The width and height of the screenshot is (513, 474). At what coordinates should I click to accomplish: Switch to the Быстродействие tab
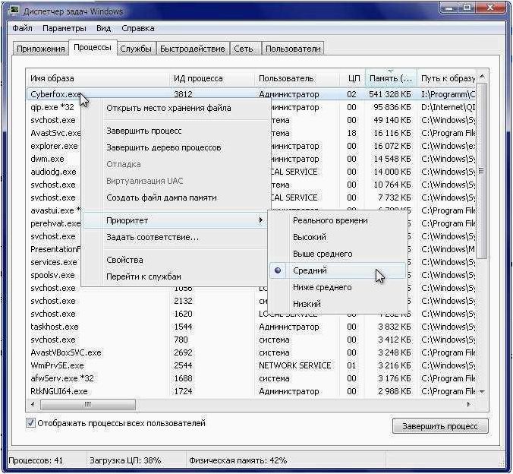pyautogui.click(x=193, y=49)
